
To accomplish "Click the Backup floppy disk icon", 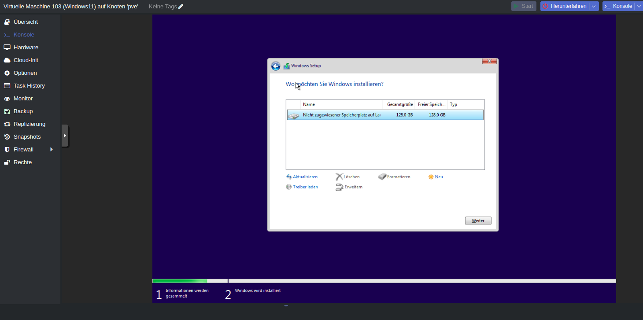I will [7, 111].
